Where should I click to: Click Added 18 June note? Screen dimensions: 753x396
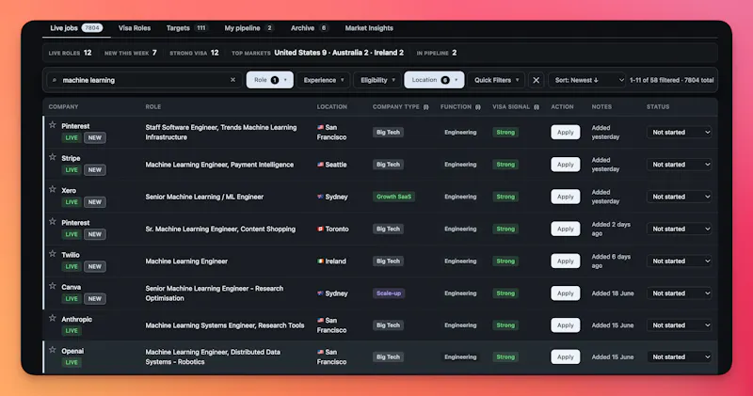(x=613, y=293)
